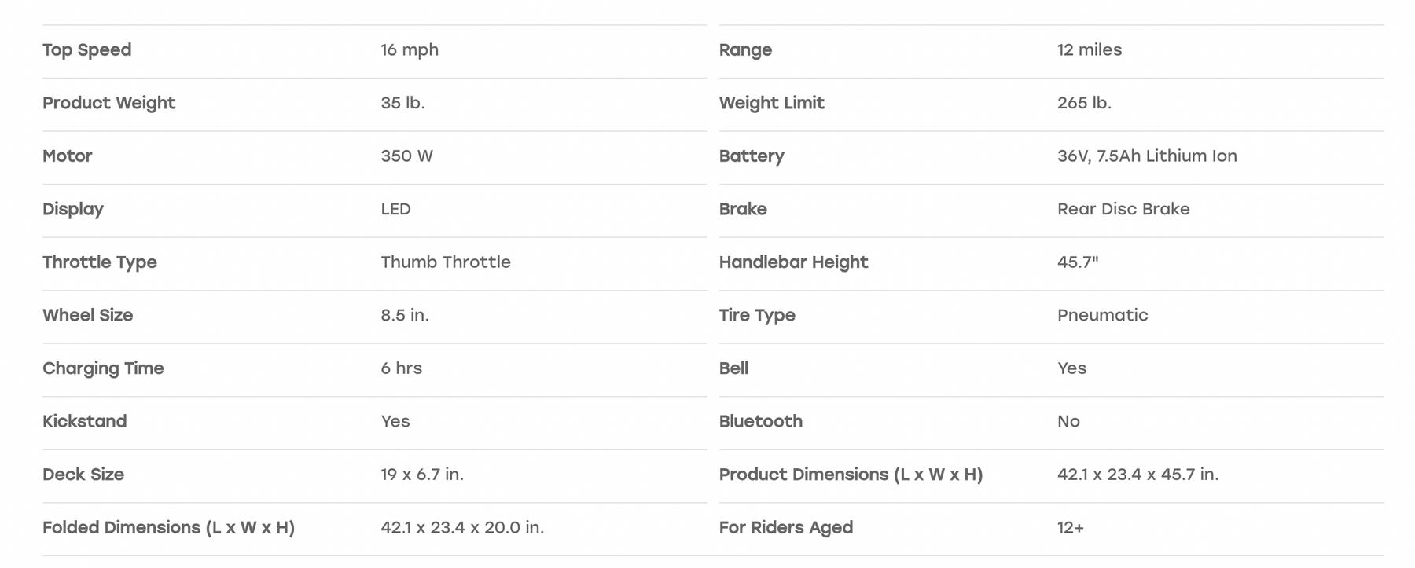The image size is (1415, 568).
Task: Select the Motor specification label
Action: 68,156
